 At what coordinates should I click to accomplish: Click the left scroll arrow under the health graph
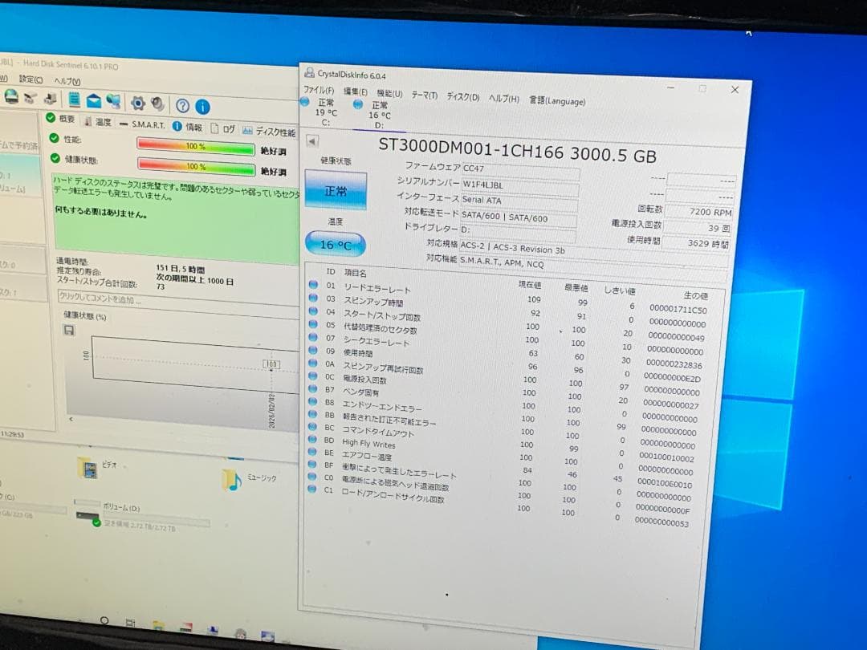pyautogui.click(x=71, y=419)
